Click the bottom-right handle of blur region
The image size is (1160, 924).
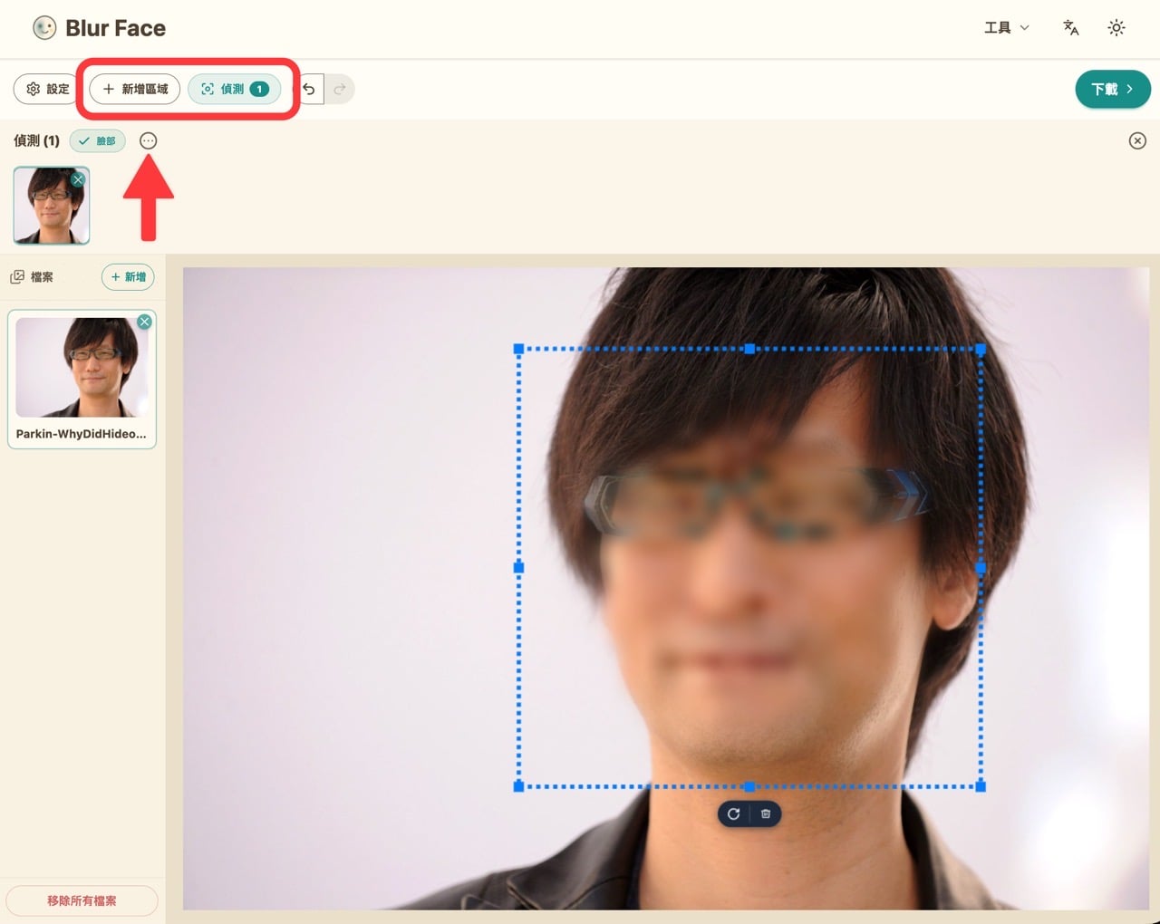pos(981,786)
